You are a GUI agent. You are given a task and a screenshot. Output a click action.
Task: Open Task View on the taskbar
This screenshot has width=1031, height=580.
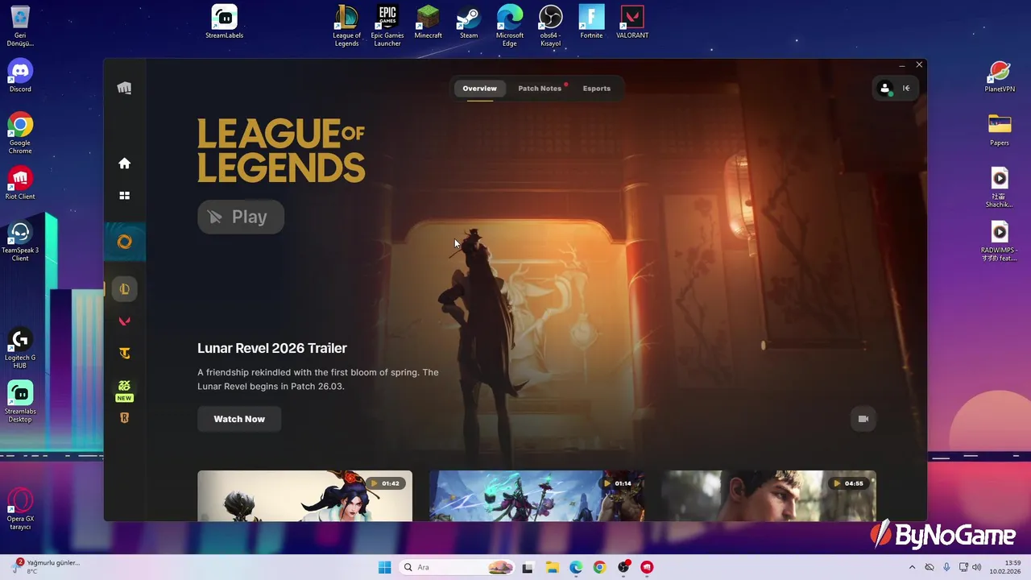528,567
